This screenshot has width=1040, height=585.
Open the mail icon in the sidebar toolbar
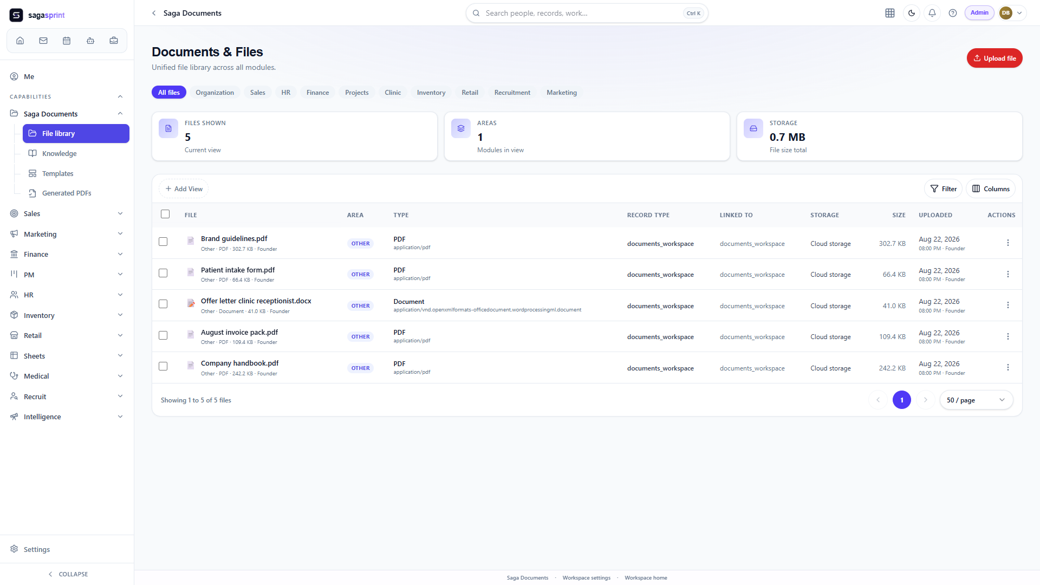pyautogui.click(x=43, y=41)
